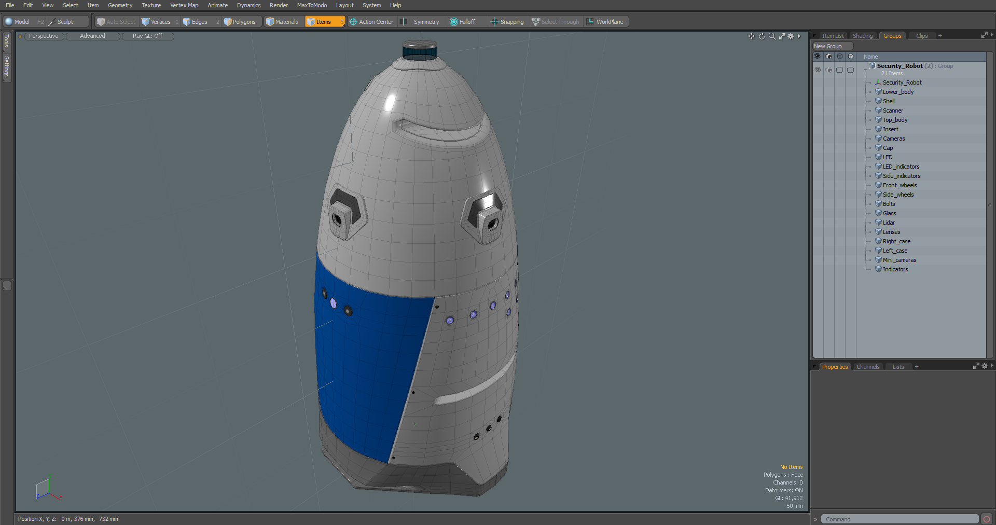996x525 pixels.
Task: Click the WorkPlane button
Action: click(605, 22)
